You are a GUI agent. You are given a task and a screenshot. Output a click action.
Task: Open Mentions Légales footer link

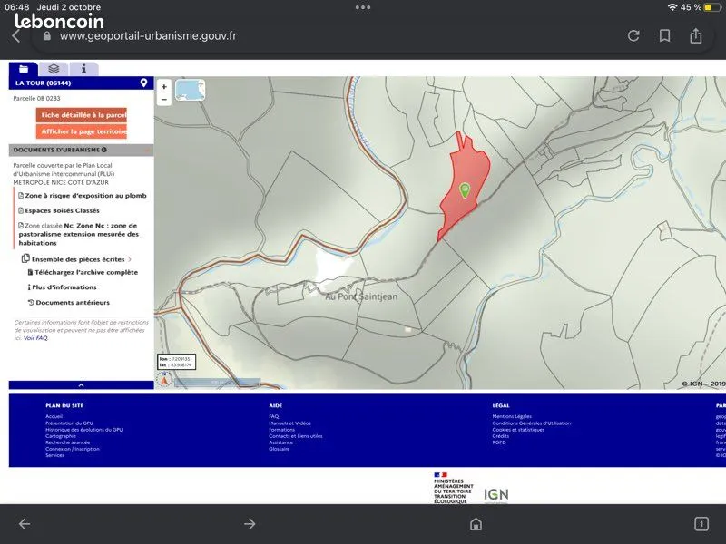pyautogui.click(x=512, y=416)
